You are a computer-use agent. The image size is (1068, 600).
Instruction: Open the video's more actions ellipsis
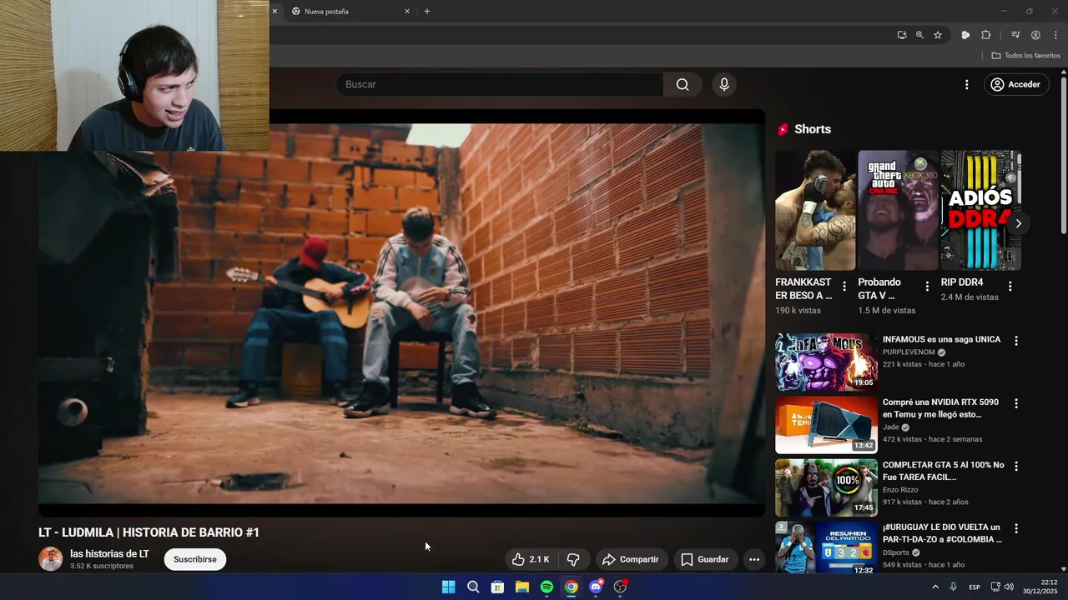point(754,559)
